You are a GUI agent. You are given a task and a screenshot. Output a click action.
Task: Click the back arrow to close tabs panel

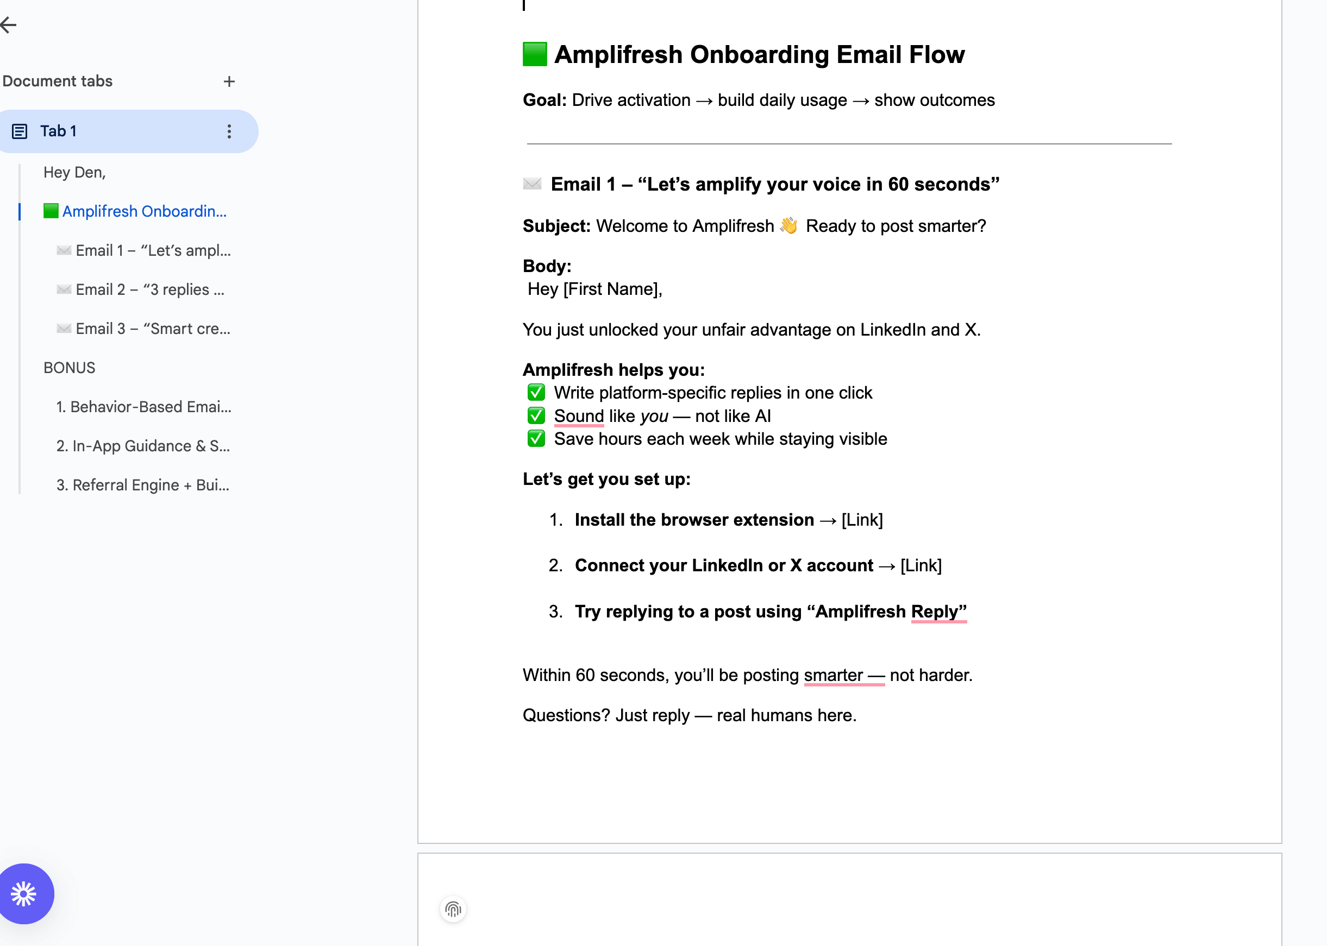pos(8,24)
